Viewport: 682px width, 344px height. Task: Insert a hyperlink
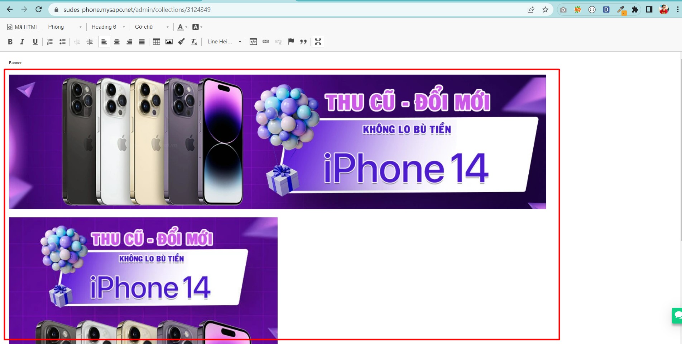(266, 42)
